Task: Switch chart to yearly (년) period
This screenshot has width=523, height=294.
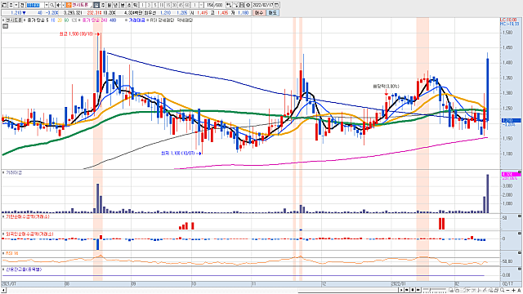Action: (x=115, y=5)
